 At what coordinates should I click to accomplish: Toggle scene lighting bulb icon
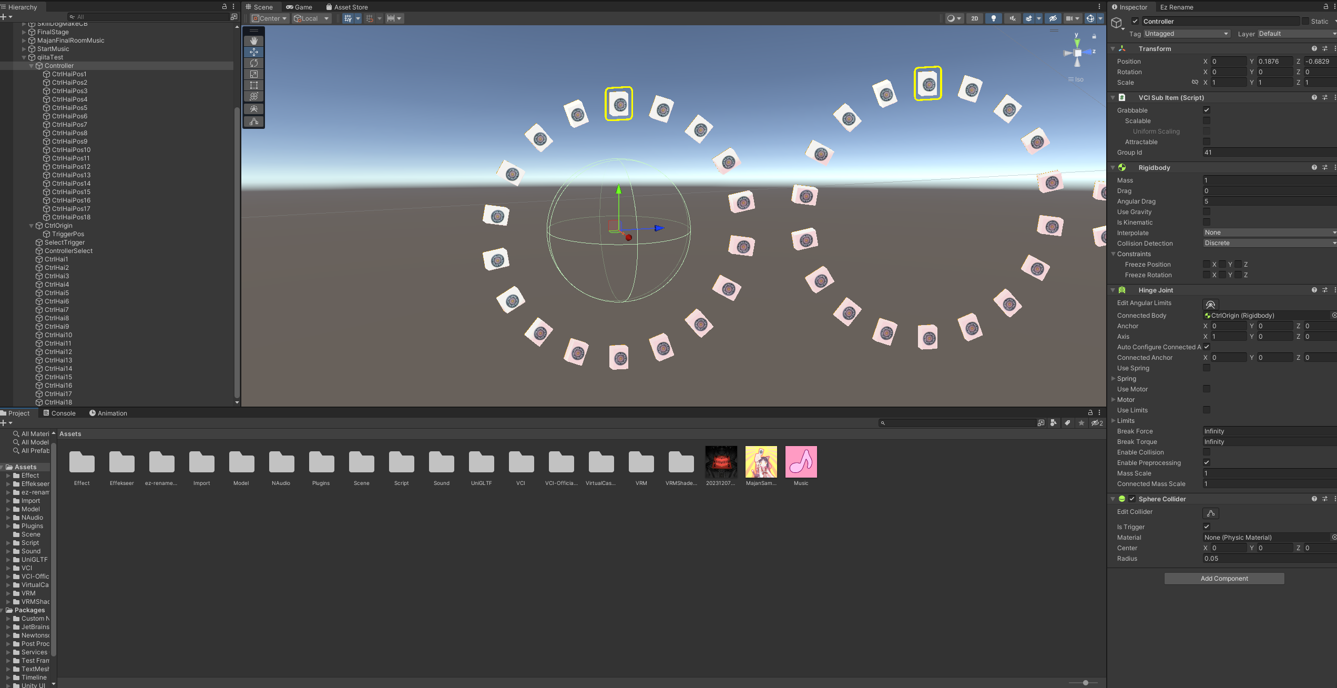993,18
